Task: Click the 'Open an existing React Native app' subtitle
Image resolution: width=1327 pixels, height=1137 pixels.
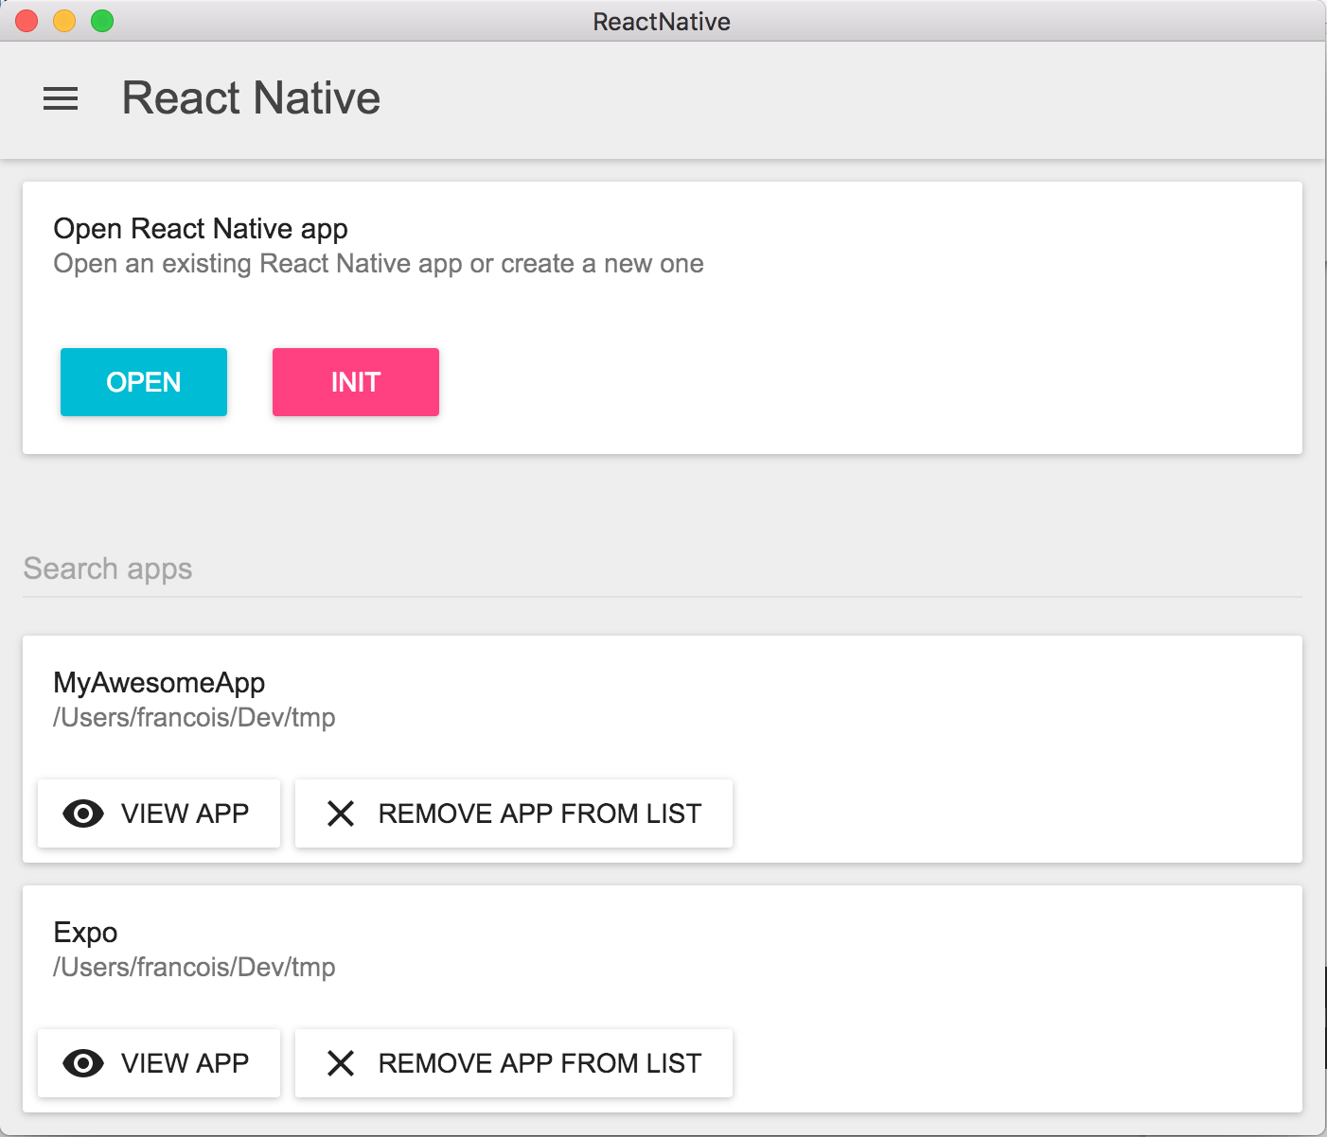Action: coord(379,264)
